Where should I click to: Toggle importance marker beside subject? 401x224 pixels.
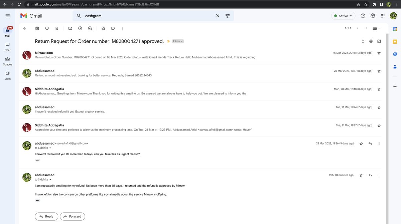coord(168,41)
